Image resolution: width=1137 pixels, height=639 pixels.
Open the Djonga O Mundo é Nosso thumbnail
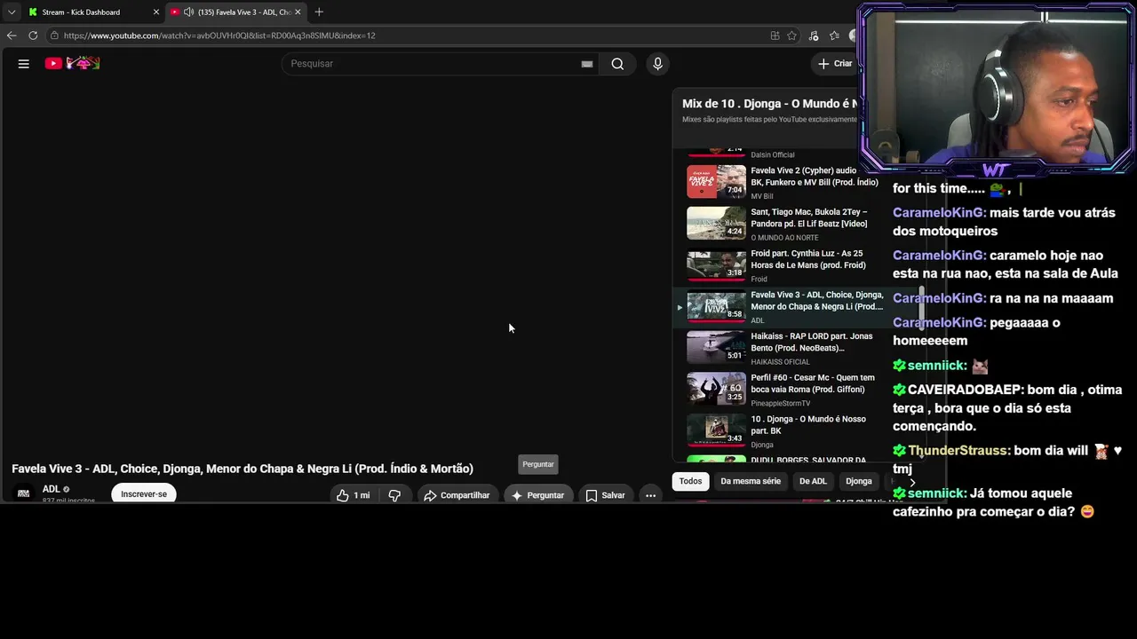(717, 430)
